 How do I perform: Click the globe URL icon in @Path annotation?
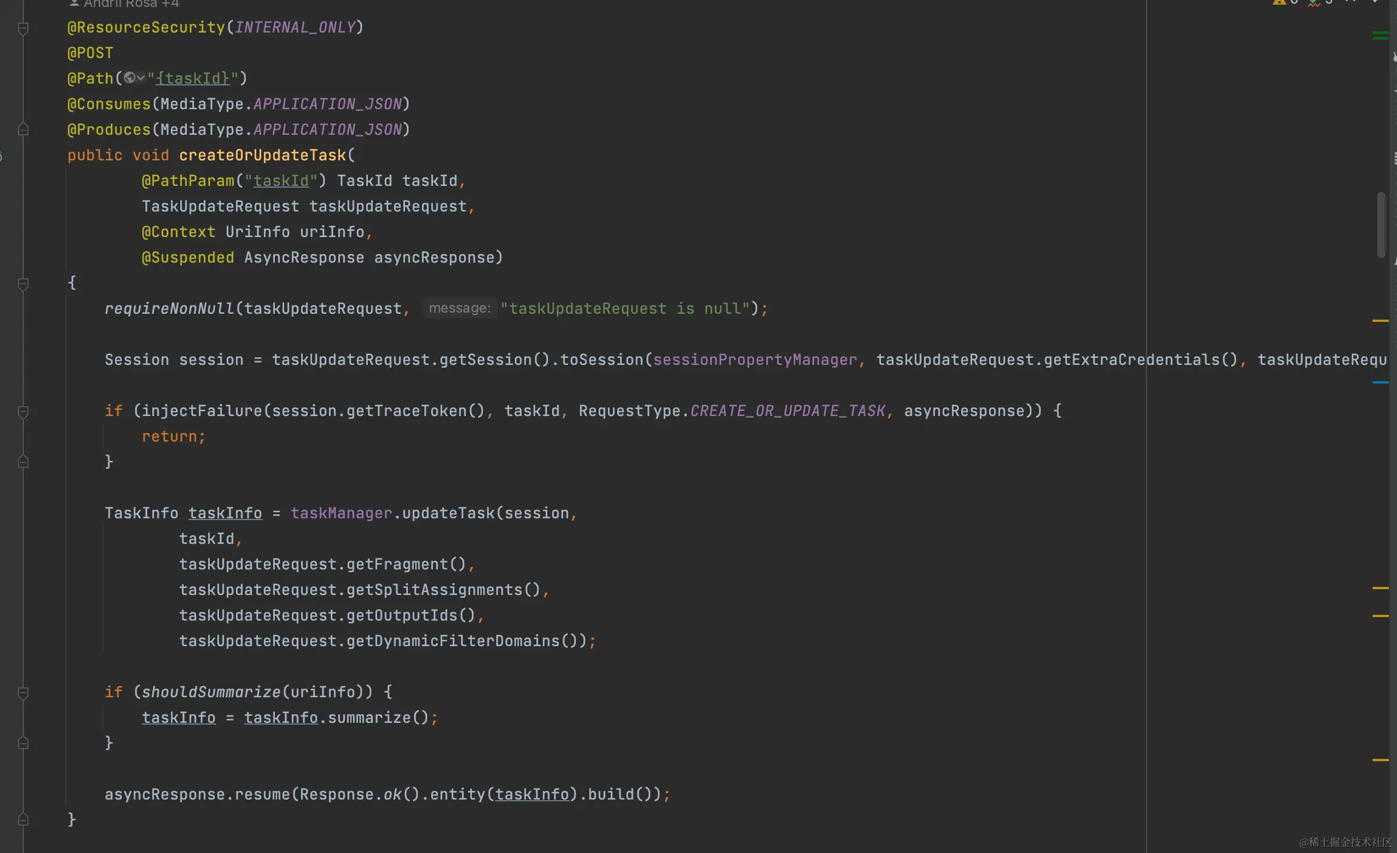tap(130, 77)
